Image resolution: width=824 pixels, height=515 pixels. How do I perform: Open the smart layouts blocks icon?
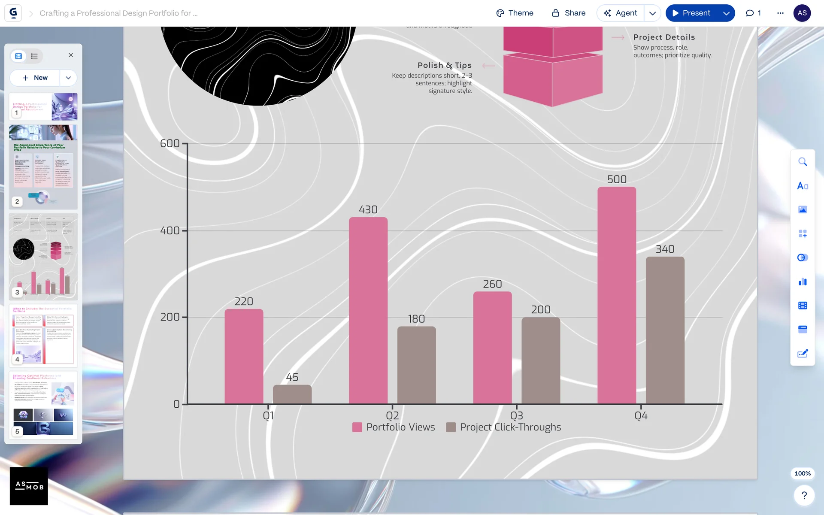802,233
